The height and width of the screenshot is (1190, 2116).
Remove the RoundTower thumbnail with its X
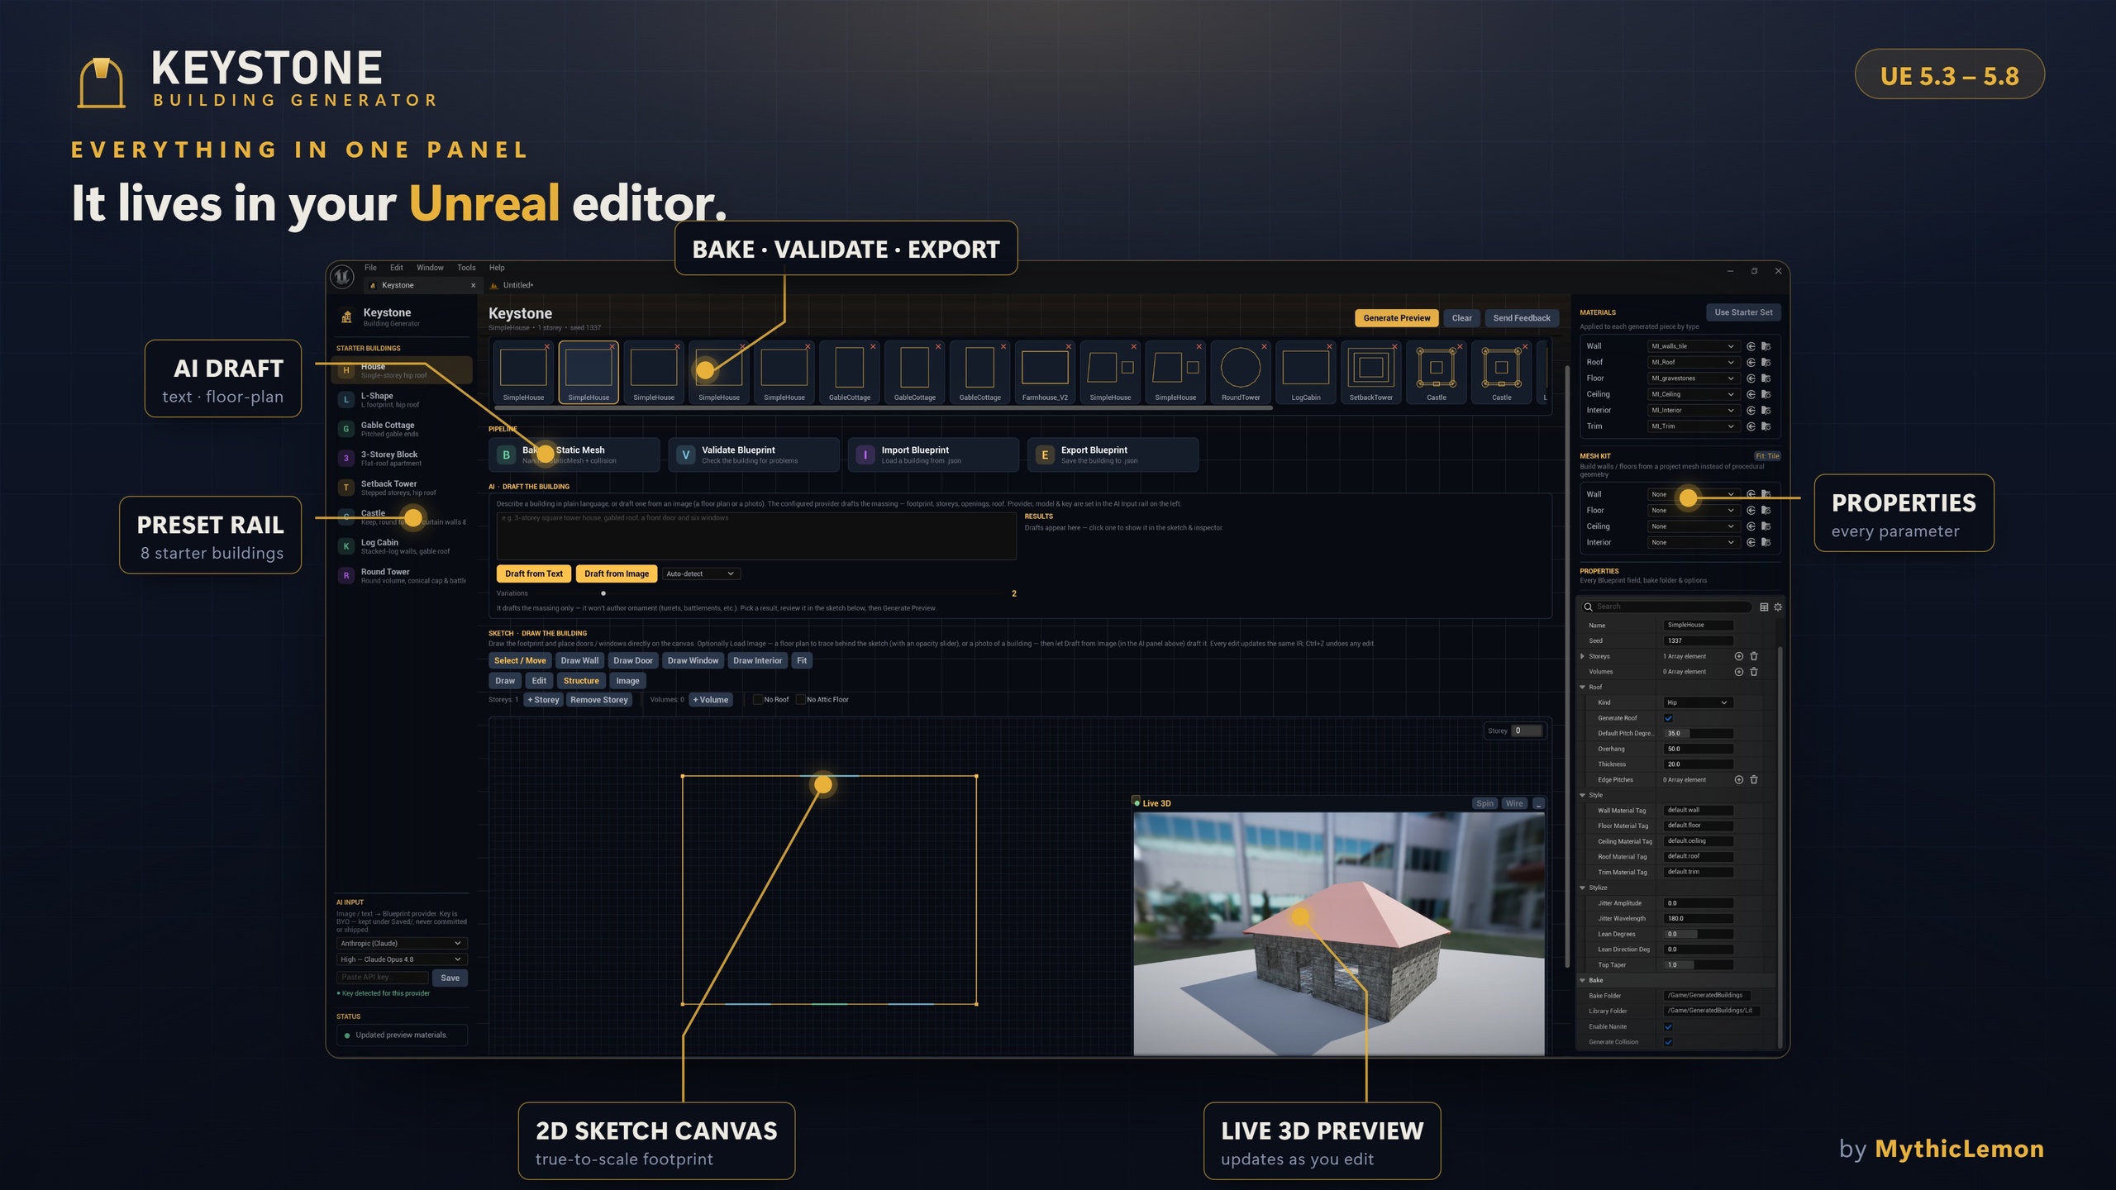tap(1264, 347)
